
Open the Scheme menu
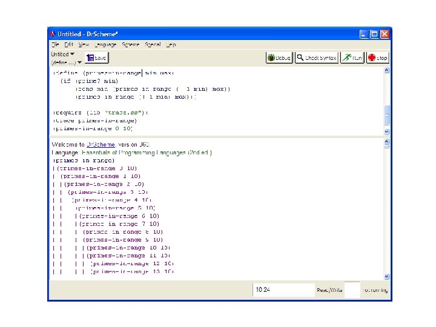(130, 44)
